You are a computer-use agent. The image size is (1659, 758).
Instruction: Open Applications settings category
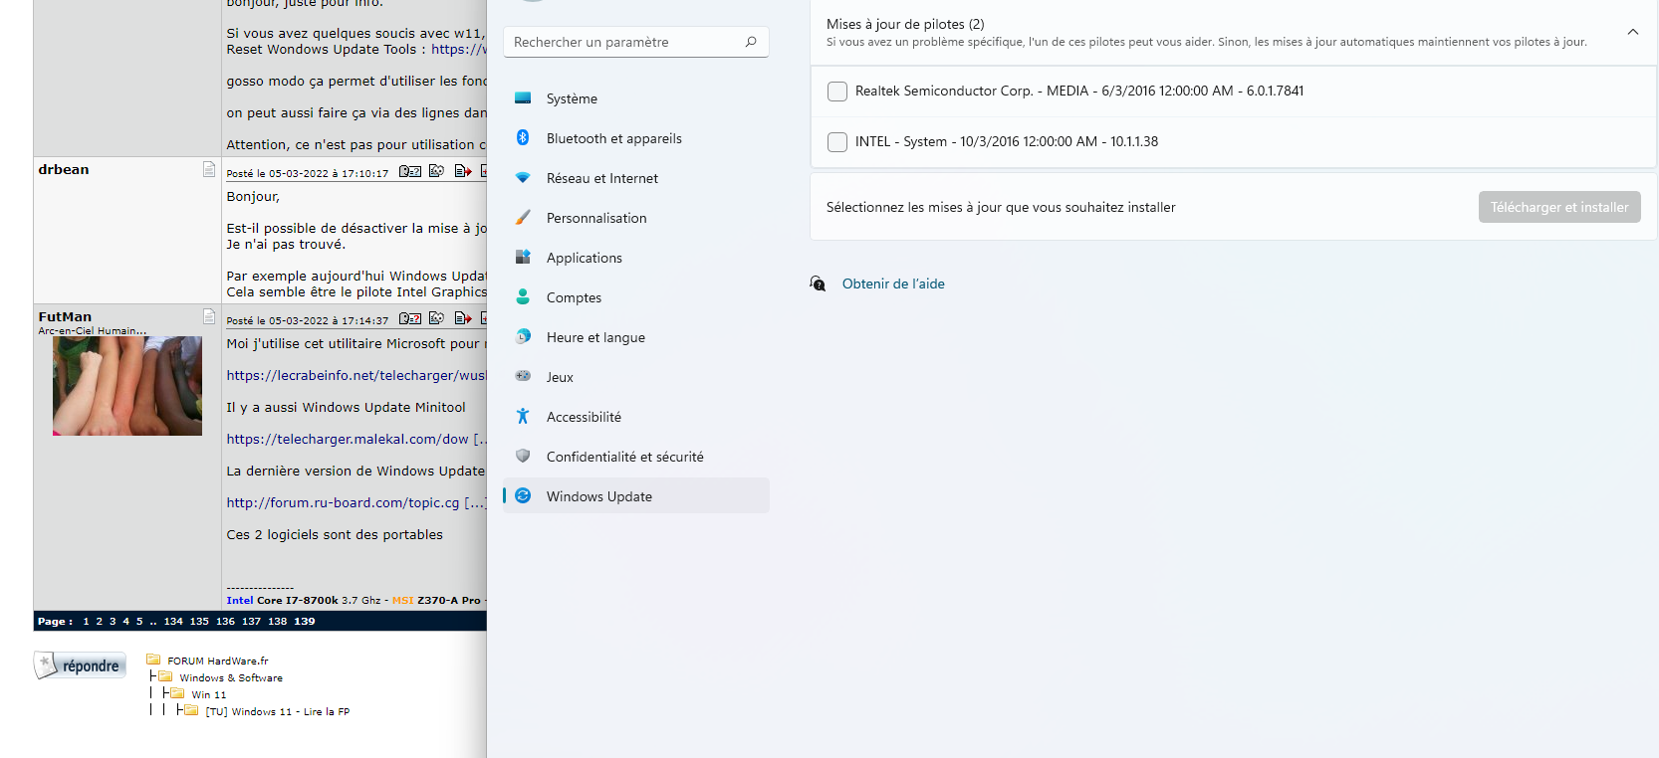click(584, 258)
